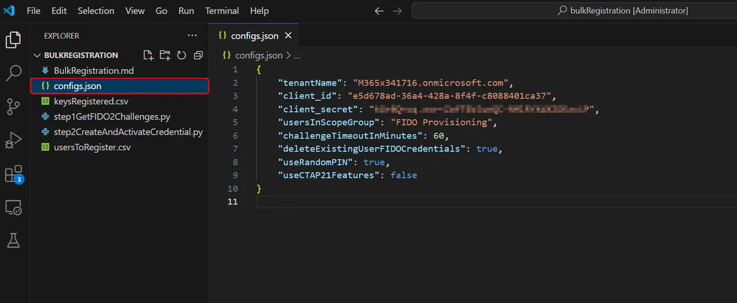Open the File menu
The image size is (737, 303).
click(33, 11)
